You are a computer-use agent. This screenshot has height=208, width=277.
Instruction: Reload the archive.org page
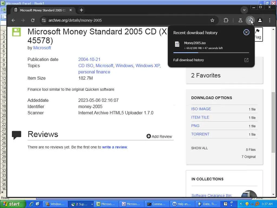33,20
